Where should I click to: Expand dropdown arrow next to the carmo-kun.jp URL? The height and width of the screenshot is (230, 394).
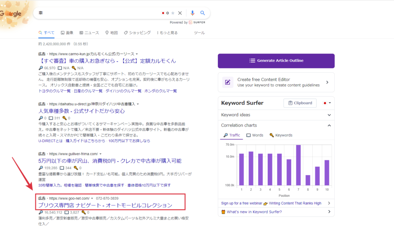click(x=137, y=54)
